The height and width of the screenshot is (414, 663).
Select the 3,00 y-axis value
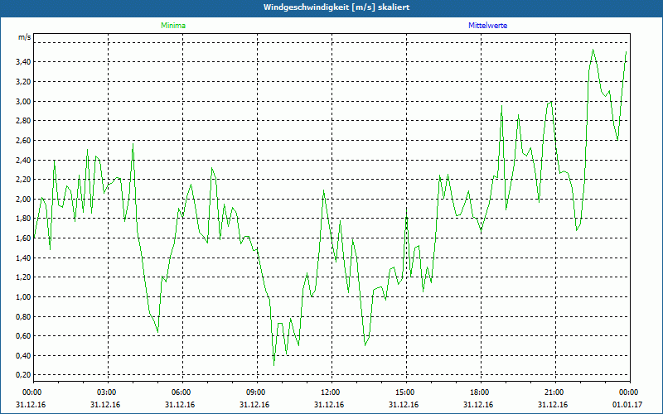click(23, 101)
